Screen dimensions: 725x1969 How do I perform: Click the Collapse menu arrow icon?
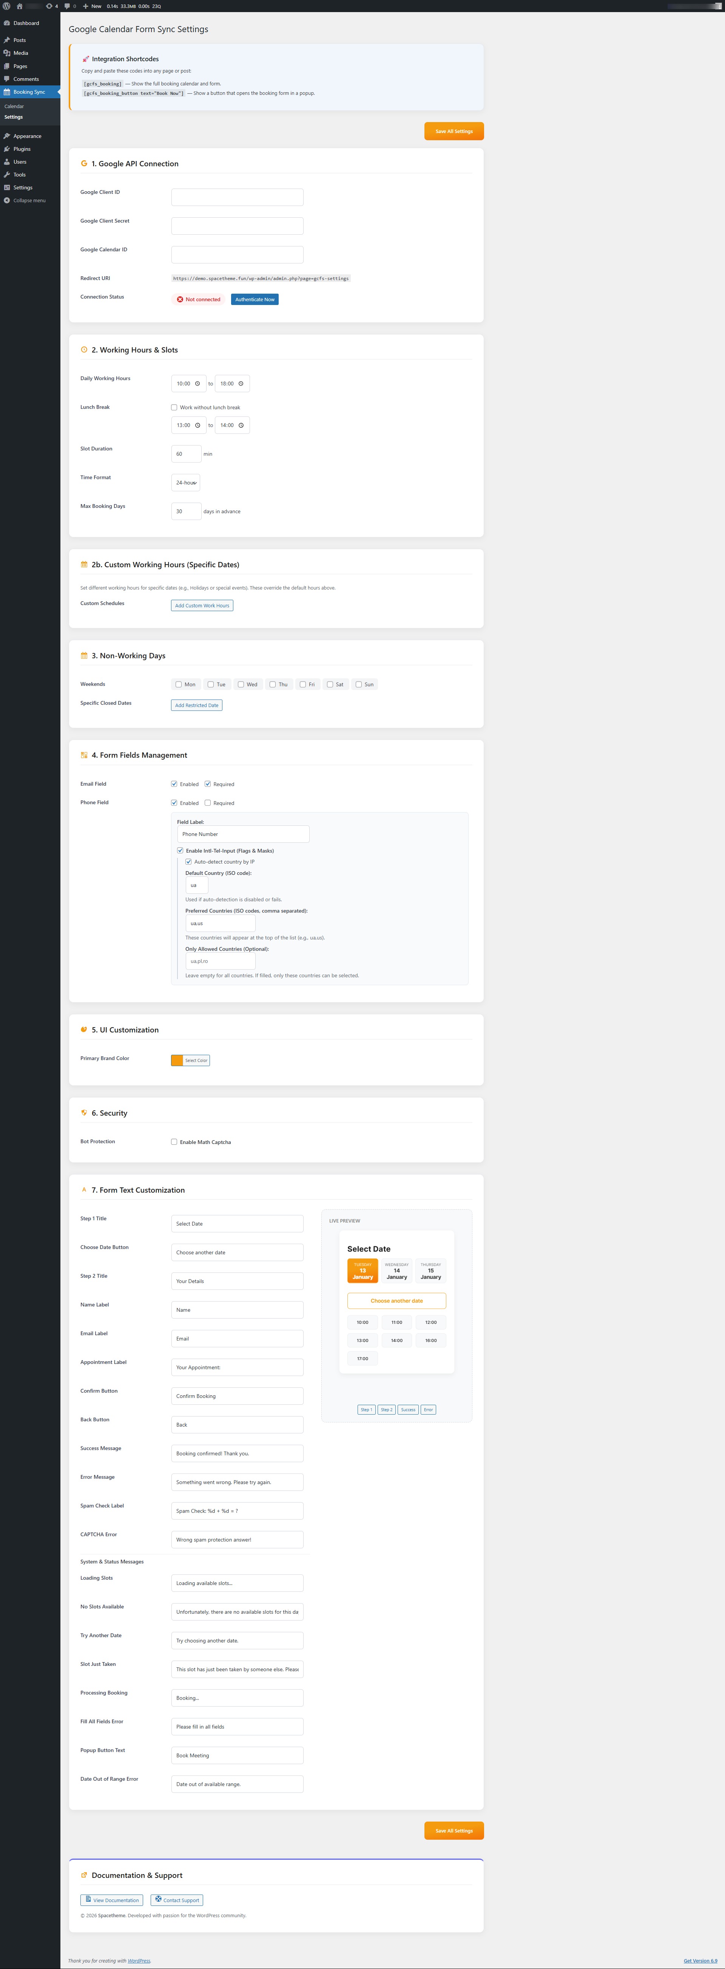coord(7,200)
